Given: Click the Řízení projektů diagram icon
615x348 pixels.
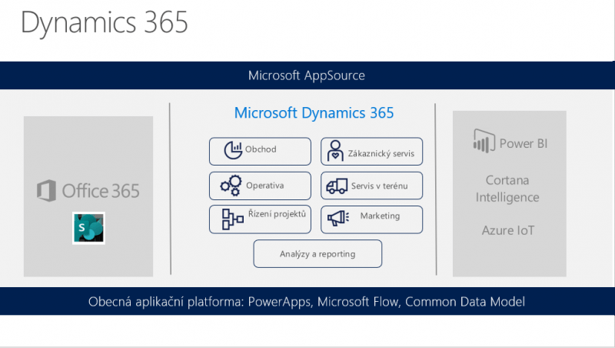Looking at the screenshot, I should (x=233, y=219).
